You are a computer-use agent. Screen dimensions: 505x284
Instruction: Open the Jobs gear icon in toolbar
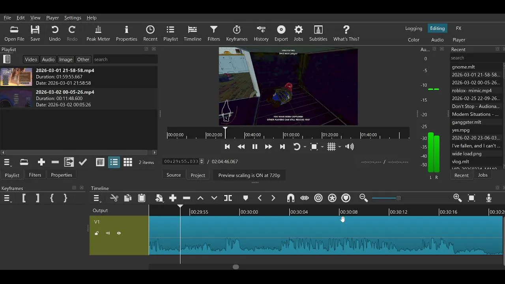(298, 33)
